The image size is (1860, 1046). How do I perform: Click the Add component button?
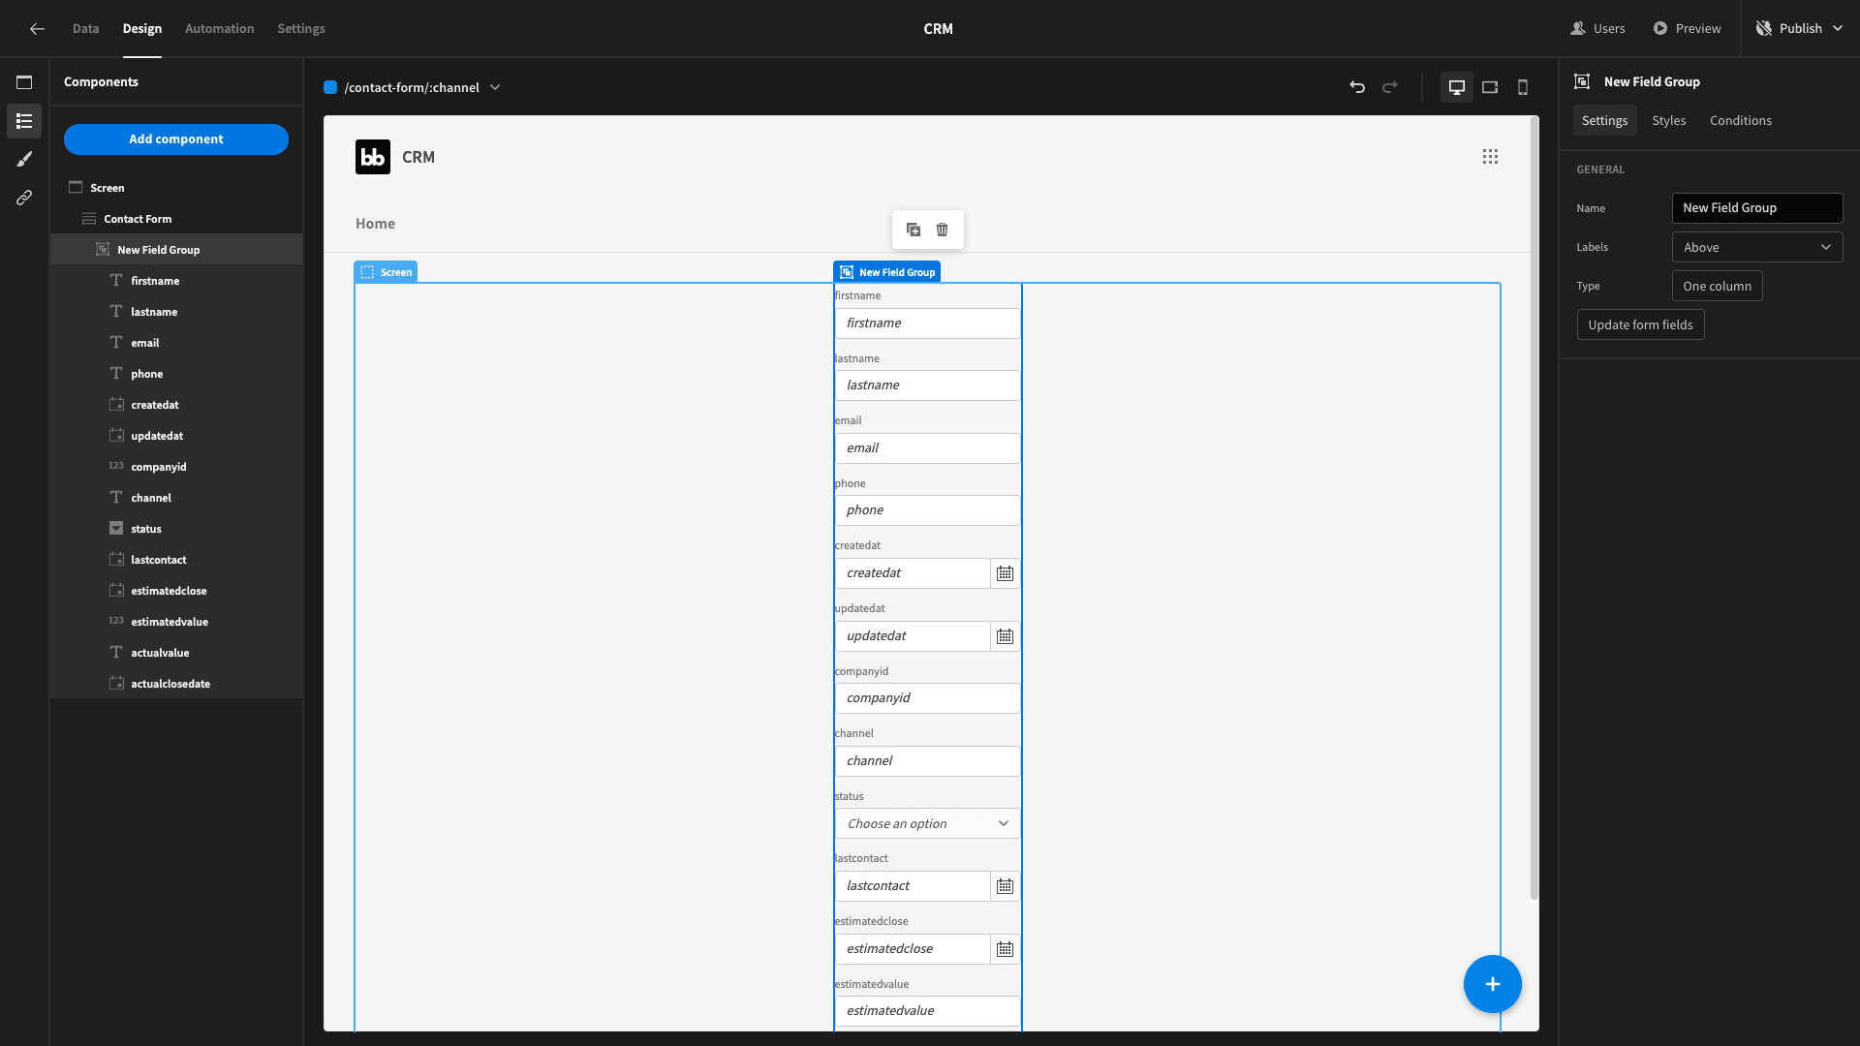176,139
